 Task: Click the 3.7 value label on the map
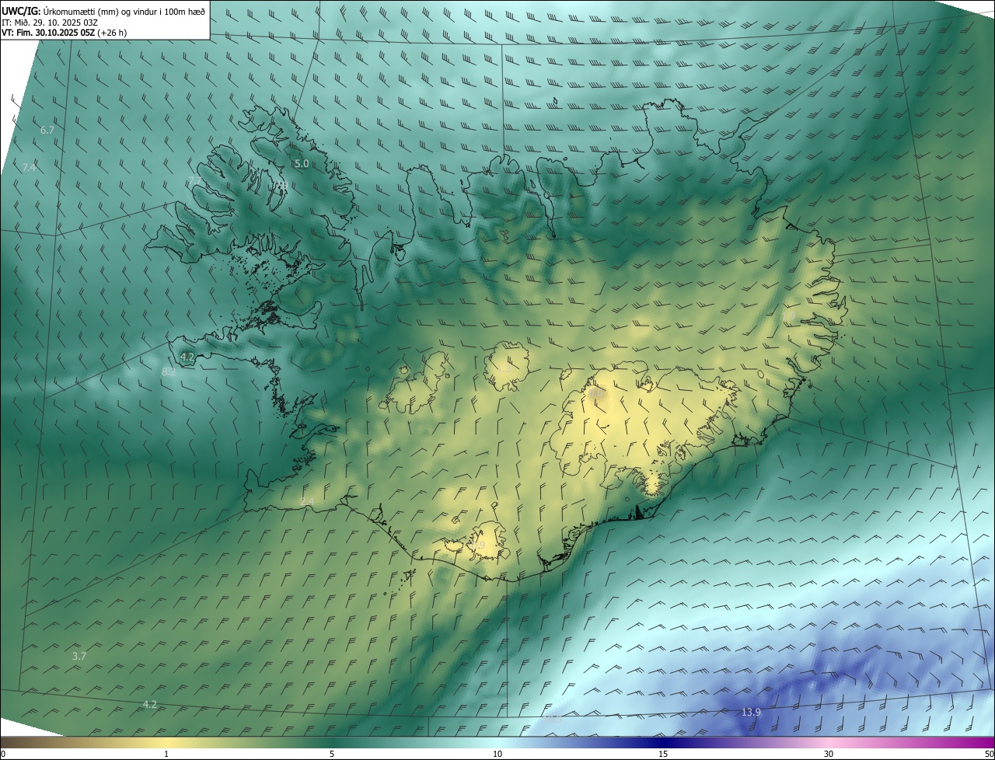click(x=79, y=657)
